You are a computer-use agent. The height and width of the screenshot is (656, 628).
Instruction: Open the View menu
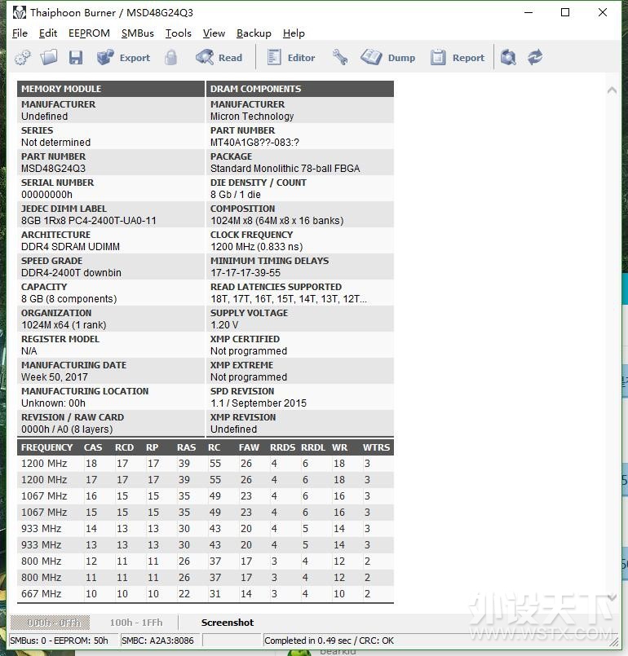click(x=214, y=33)
